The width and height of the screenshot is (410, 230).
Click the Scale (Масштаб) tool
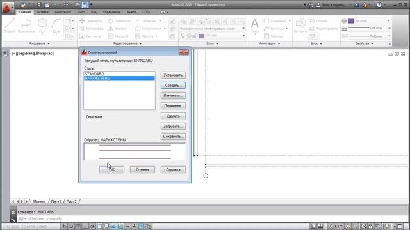tap(119, 36)
